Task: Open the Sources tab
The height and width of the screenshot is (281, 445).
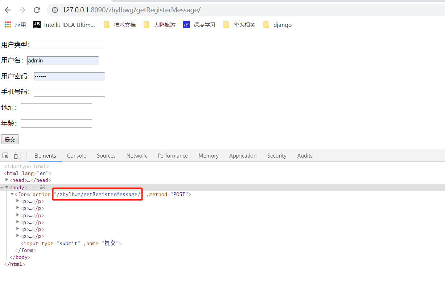Action: (x=106, y=155)
